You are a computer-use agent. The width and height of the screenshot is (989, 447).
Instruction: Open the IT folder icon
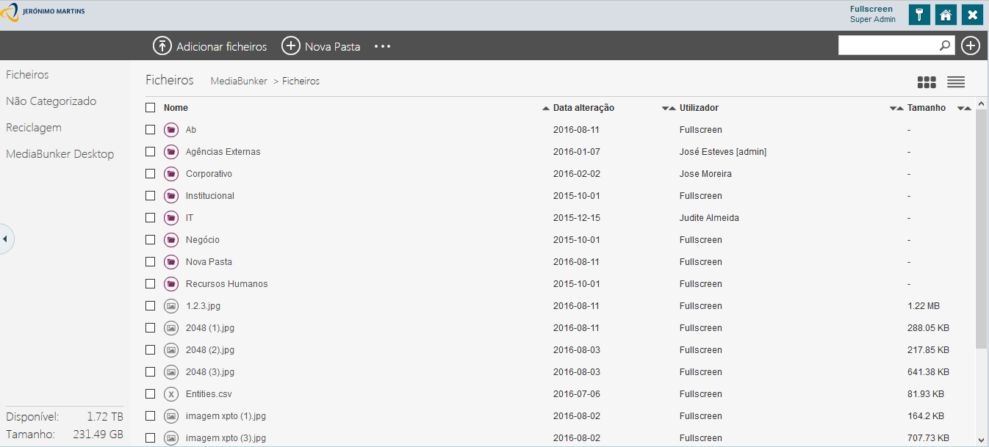(x=171, y=218)
